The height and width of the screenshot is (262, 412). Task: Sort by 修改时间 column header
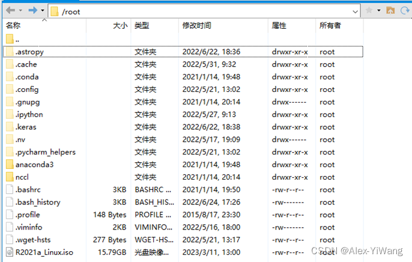point(197,25)
